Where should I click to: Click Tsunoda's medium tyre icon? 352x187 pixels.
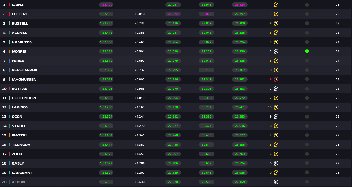click(276, 145)
